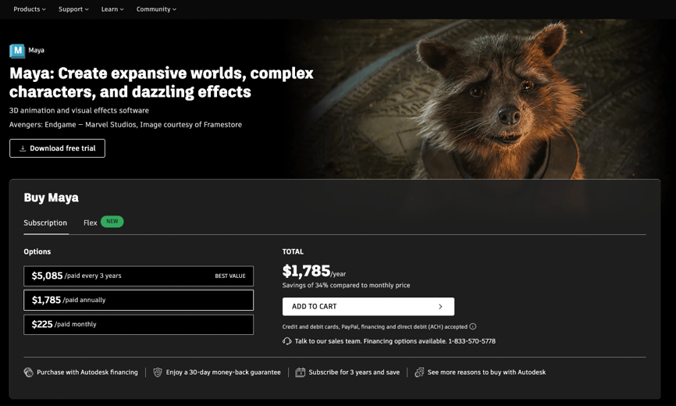This screenshot has width=676, height=406.
Task: Click the calendar icon beside Subscribe for 3 years
Action: [300, 372]
